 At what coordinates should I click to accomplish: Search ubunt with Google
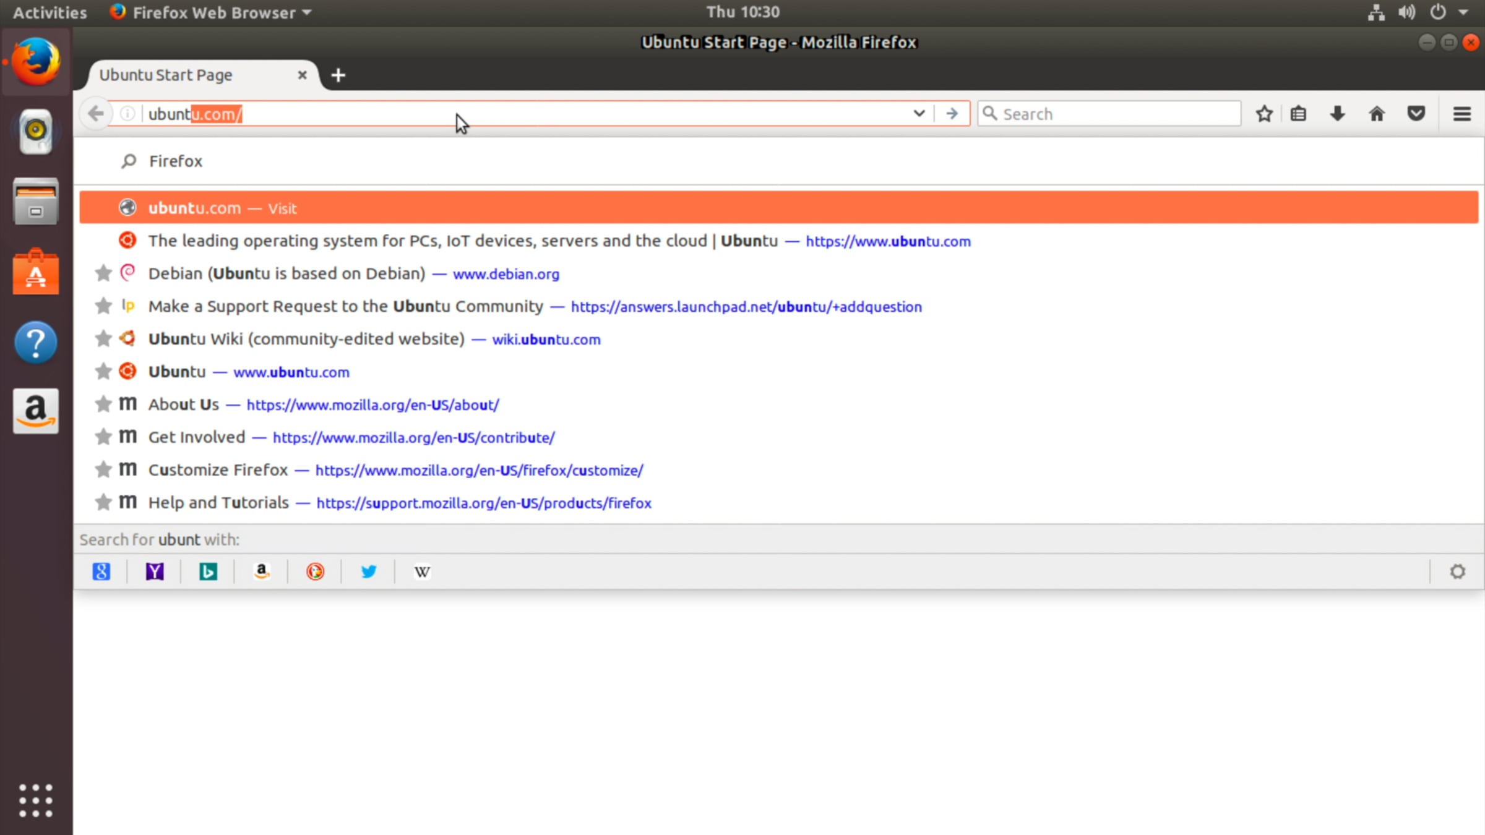click(101, 572)
